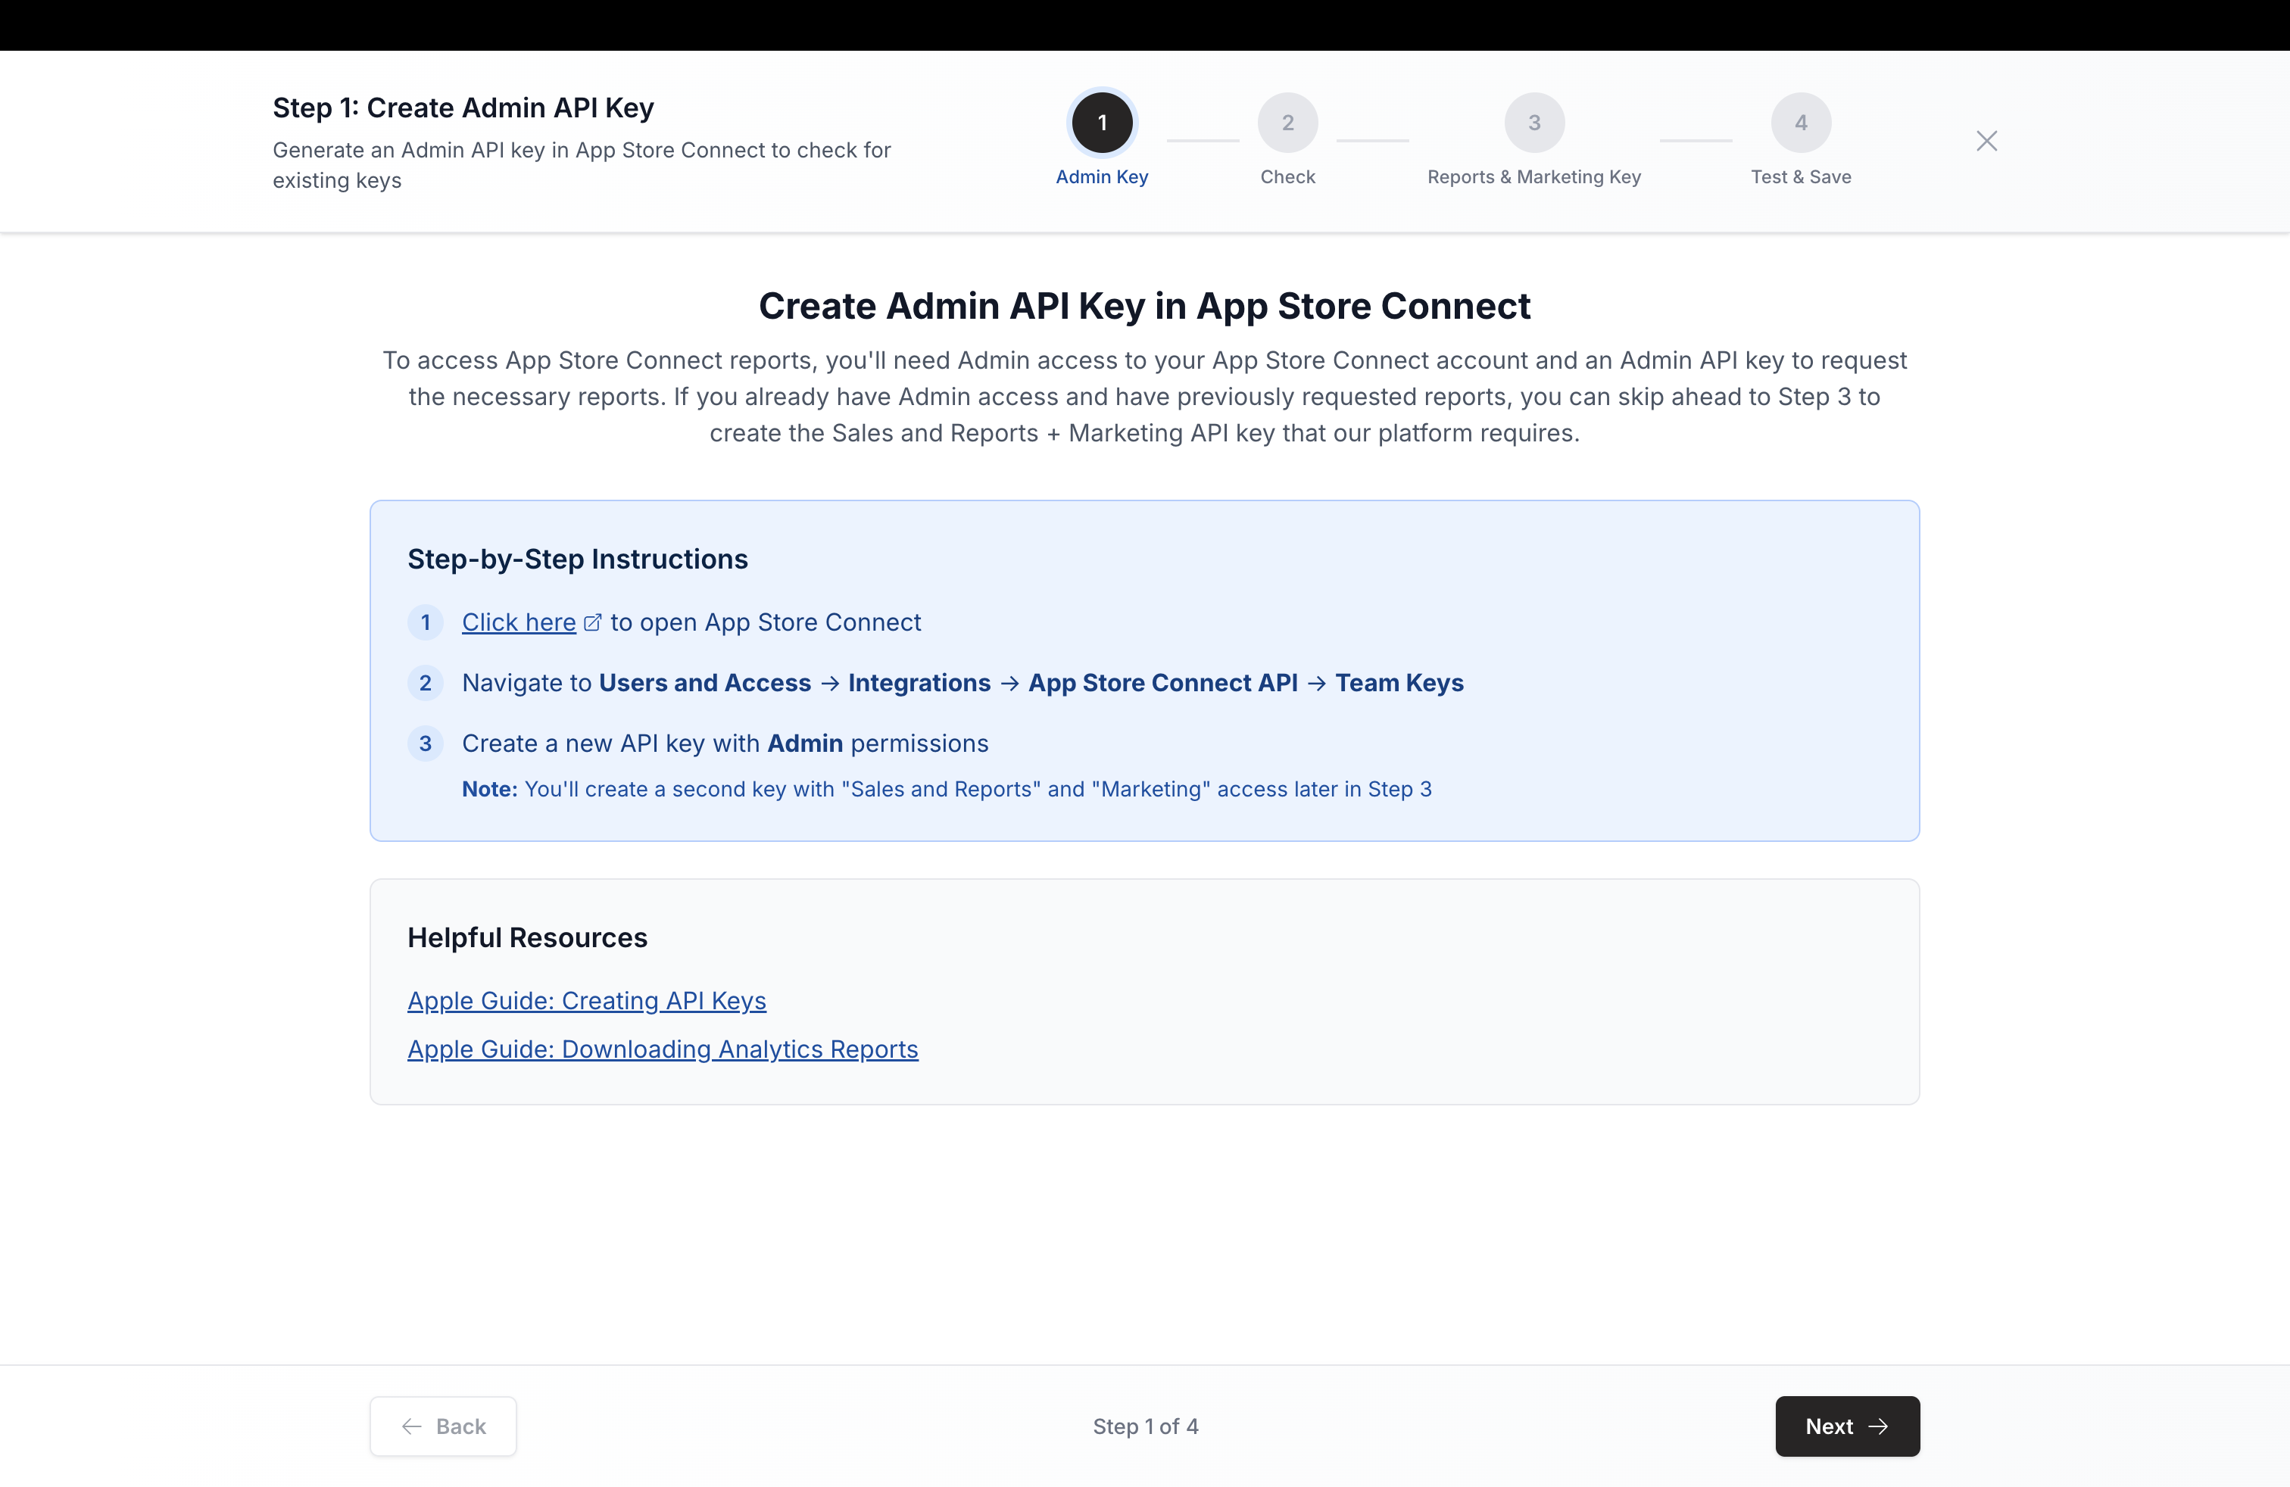Click the Step 1 of 4 indicator

click(1145, 1426)
